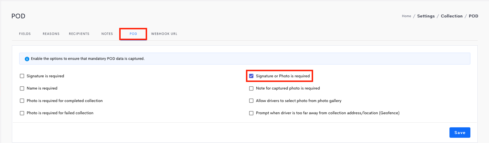489x143 pixels.
Task: Check the Name is required option
Action: (x=22, y=88)
